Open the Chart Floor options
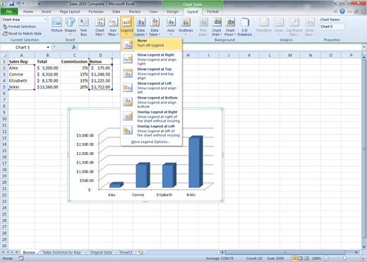The image size is (367, 262). 230,26
